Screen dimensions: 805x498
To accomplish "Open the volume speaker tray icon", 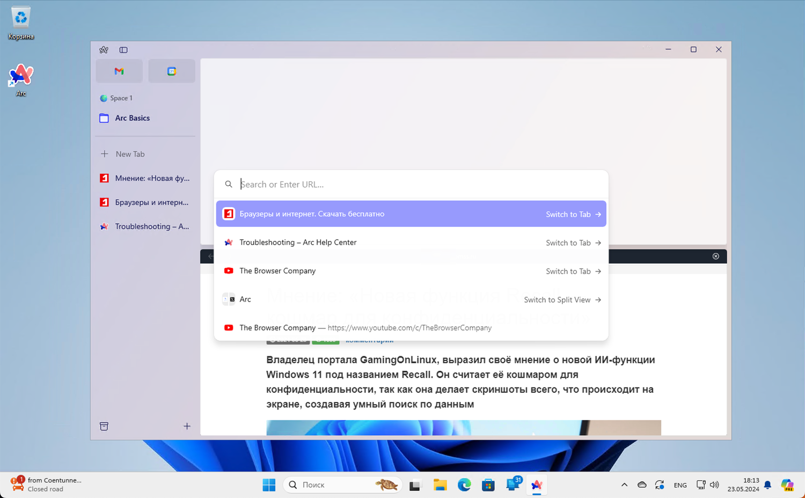I will tap(714, 485).
